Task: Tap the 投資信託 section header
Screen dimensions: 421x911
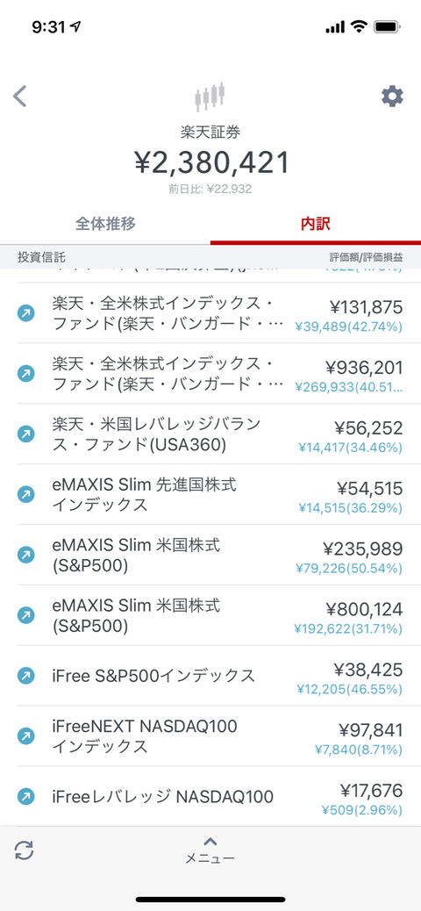Action: pyautogui.click(x=42, y=257)
